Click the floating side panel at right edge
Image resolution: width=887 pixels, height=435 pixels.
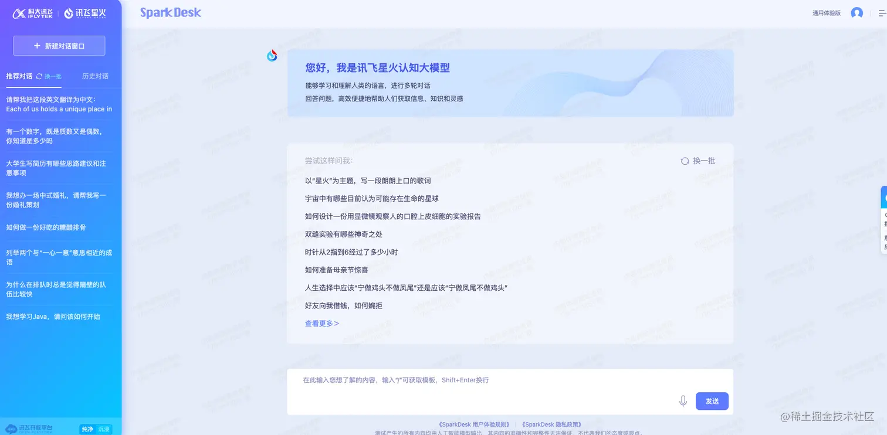point(884,220)
